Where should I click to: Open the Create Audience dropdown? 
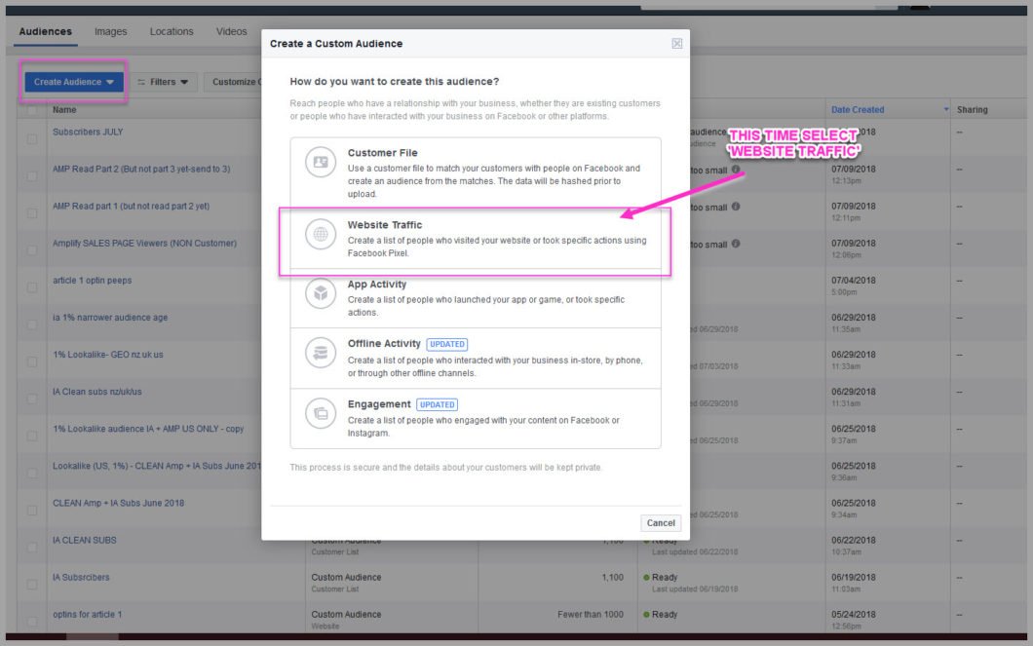[74, 82]
